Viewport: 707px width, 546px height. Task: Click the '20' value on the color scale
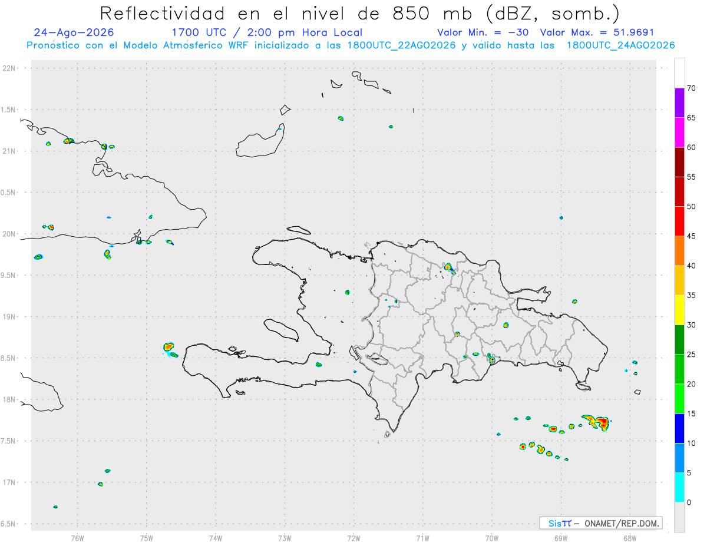[691, 384]
